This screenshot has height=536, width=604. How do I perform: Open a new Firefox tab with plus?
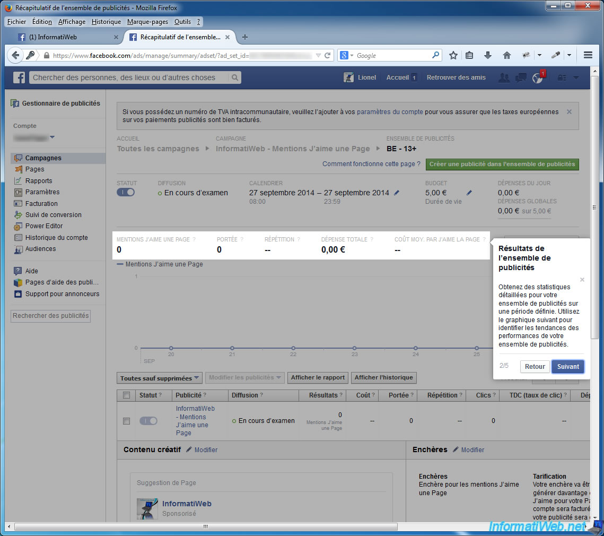coord(244,37)
